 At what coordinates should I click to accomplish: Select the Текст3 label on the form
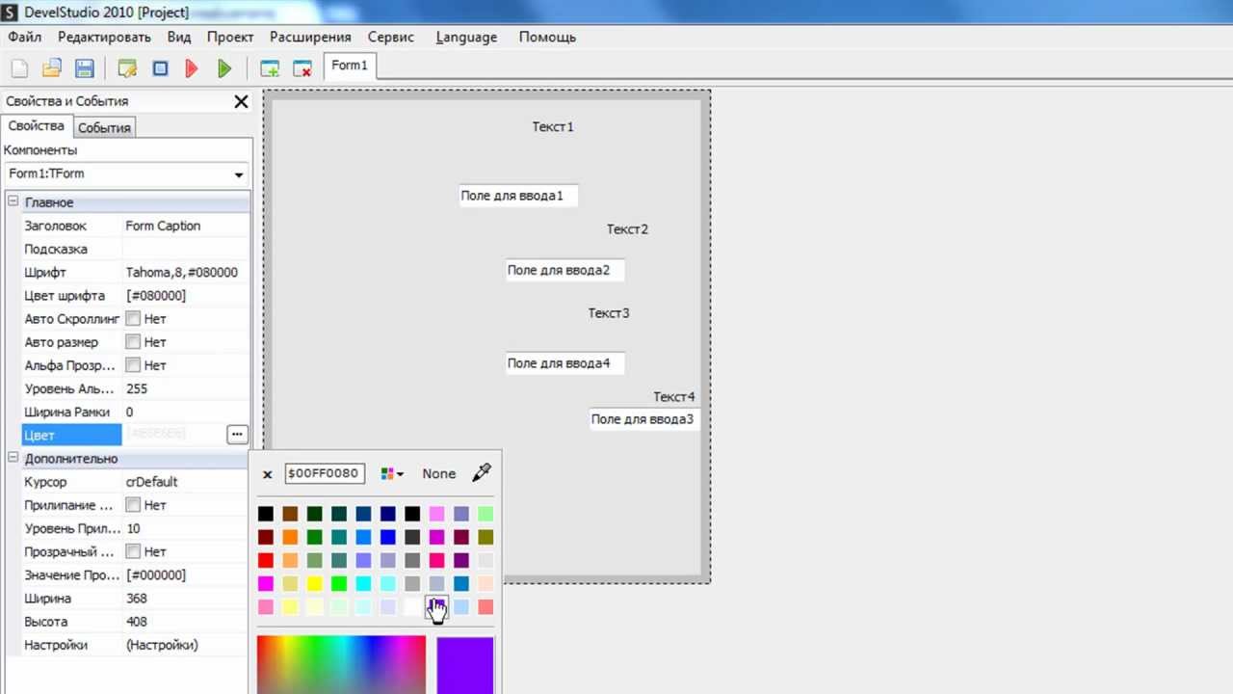click(x=609, y=313)
